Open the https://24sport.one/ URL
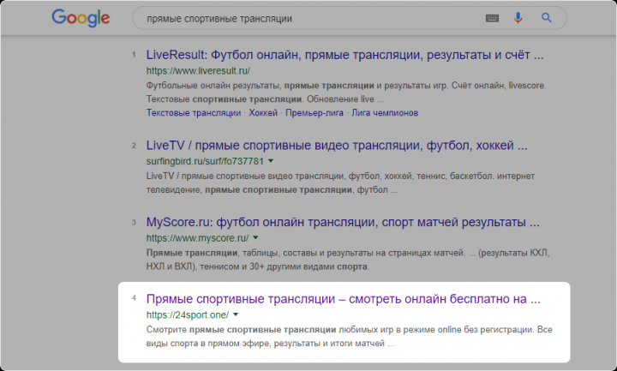Image resolution: width=617 pixels, height=371 pixels. [x=188, y=314]
